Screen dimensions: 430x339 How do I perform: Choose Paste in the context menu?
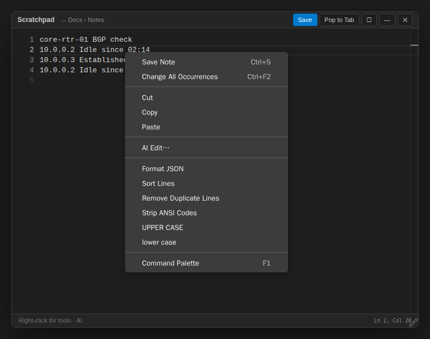click(x=206, y=127)
